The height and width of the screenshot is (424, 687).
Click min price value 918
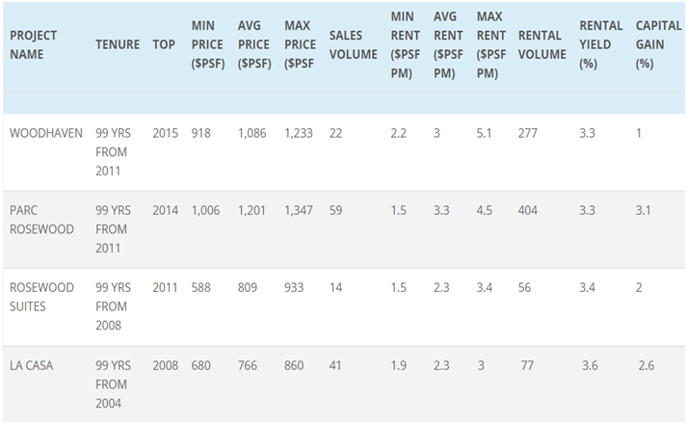pos(200,133)
